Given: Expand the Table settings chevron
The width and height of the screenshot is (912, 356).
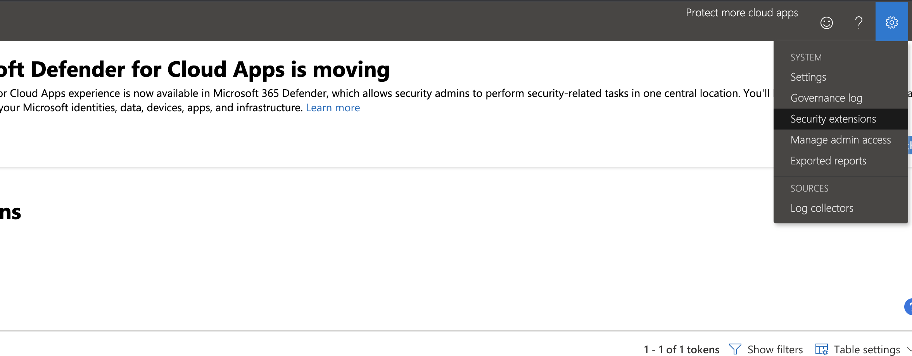Looking at the screenshot, I should (909, 349).
